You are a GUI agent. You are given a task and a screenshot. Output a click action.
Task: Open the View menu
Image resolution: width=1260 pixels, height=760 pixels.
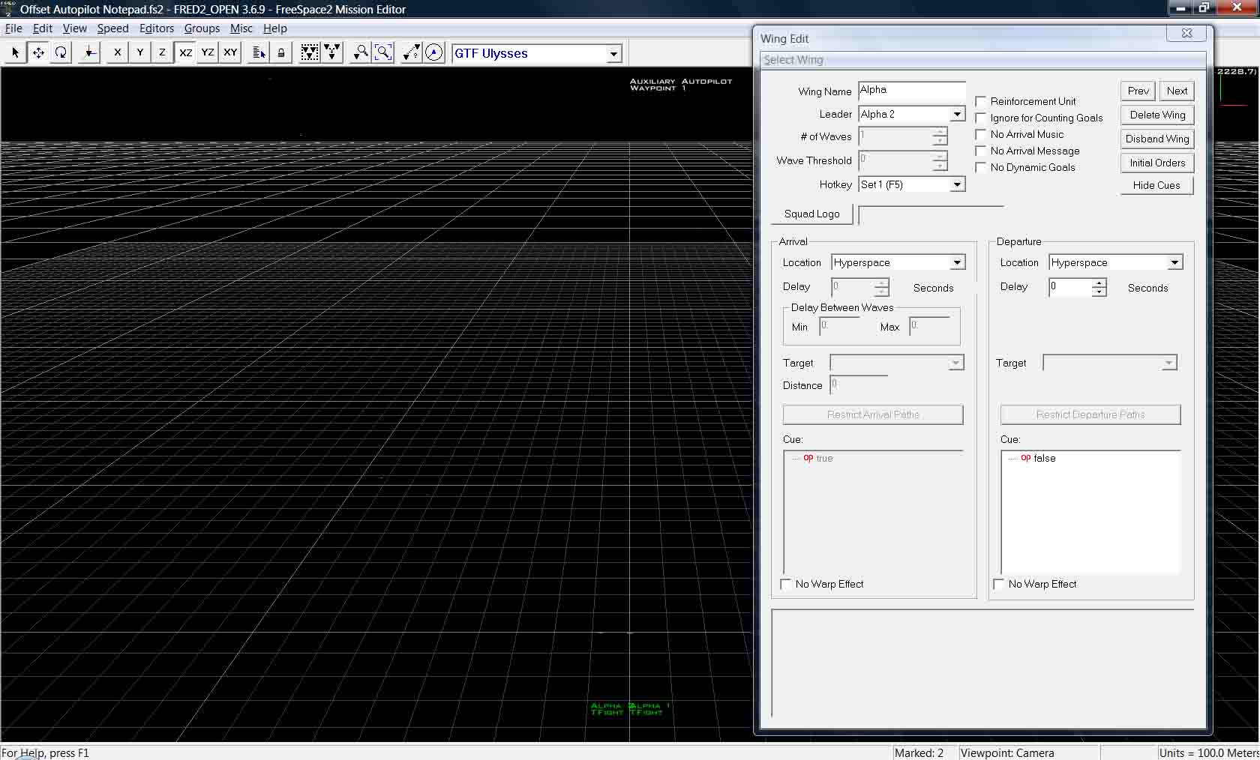pos(74,28)
